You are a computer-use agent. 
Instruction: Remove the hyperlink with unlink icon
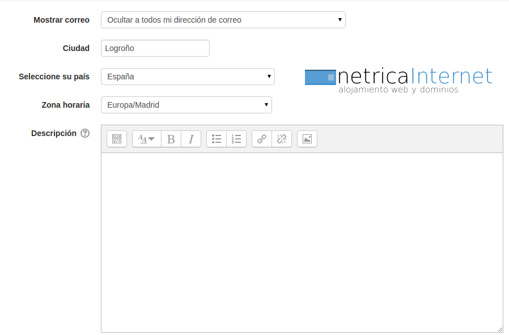click(282, 139)
